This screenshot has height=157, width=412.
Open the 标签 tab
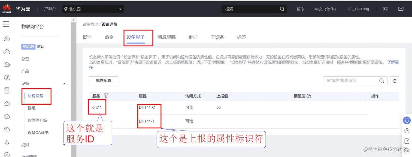(x=241, y=37)
